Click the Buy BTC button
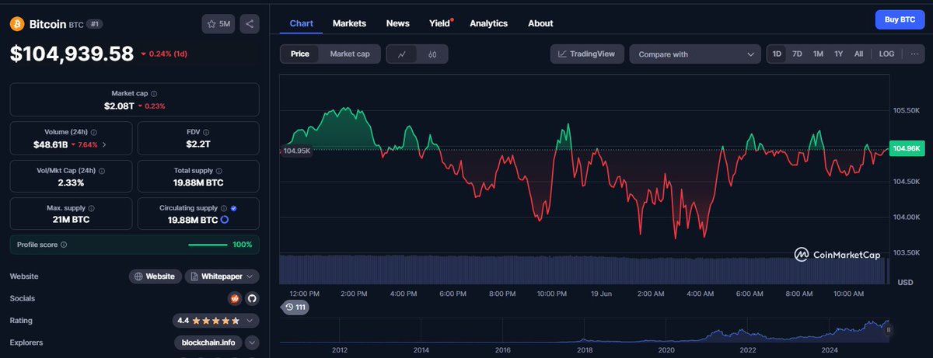The image size is (933, 358). click(900, 20)
